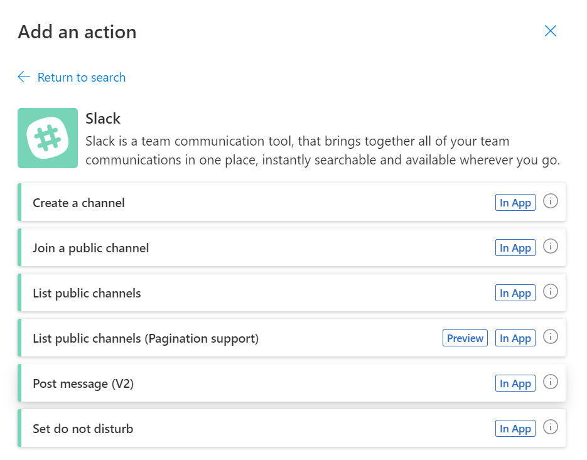Click In App badge on Join a public channel

coord(515,248)
